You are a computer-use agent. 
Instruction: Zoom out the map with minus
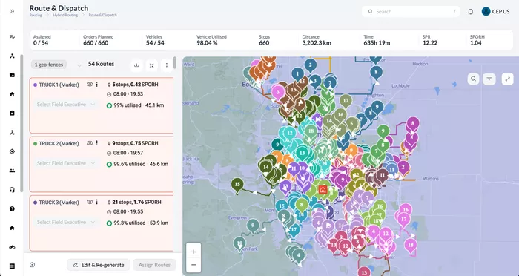pos(194,265)
